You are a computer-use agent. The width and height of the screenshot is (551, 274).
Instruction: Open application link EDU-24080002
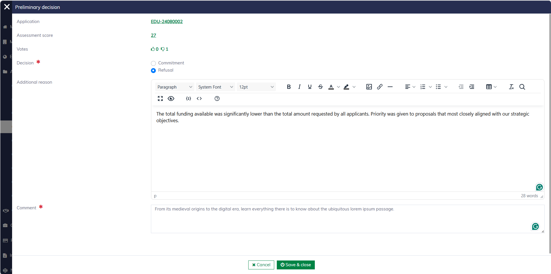[167, 22]
